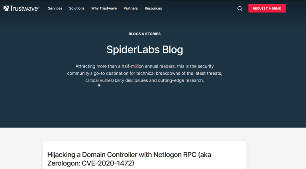306x169 pixels.
Task: Expand the Solutions navigation menu
Action: [76, 8]
